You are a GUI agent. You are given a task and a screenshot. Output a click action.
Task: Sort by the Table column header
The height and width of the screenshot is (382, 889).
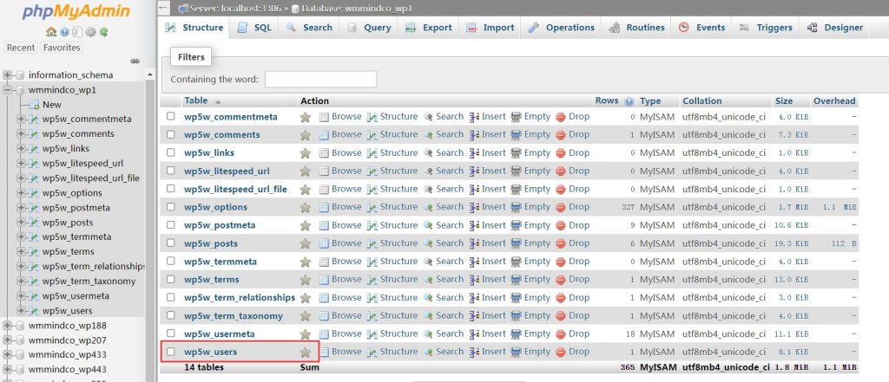195,100
